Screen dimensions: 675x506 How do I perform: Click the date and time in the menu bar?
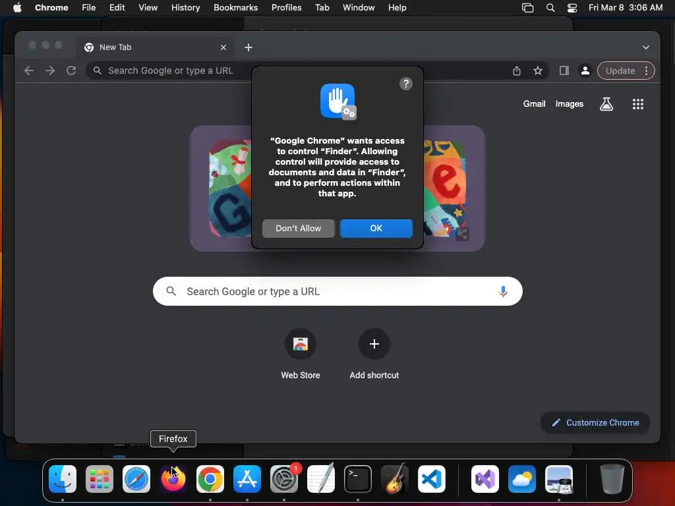click(x=625, y=8)
